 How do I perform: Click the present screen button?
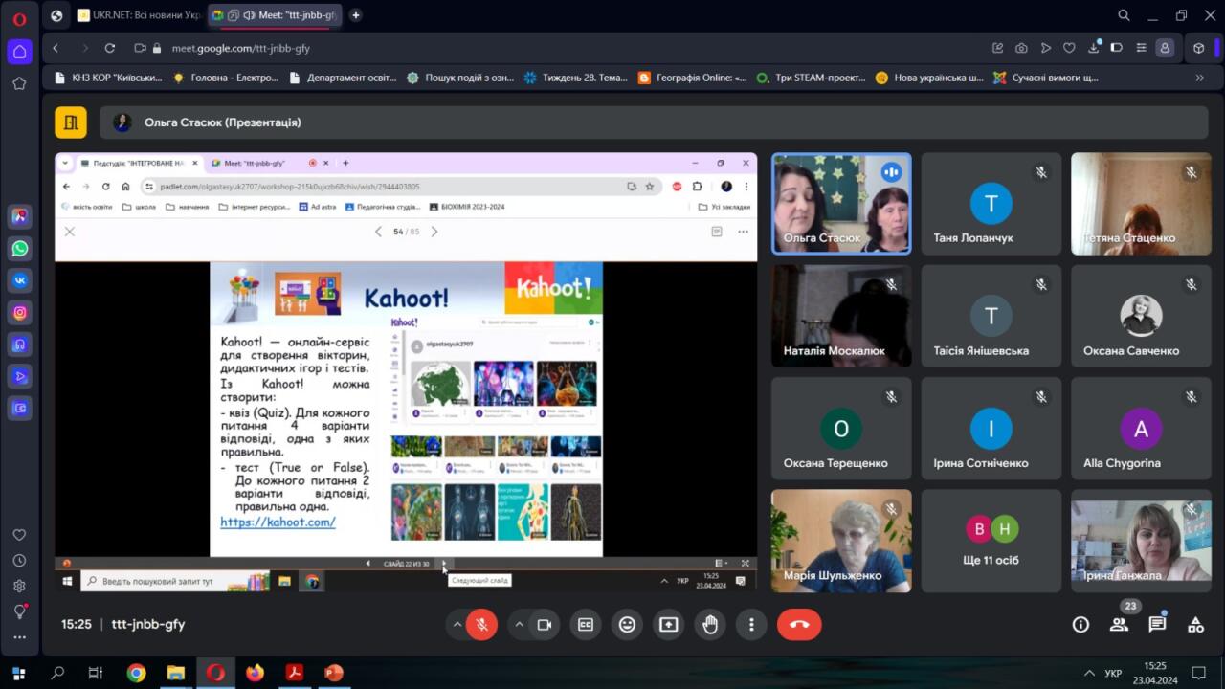668,625
